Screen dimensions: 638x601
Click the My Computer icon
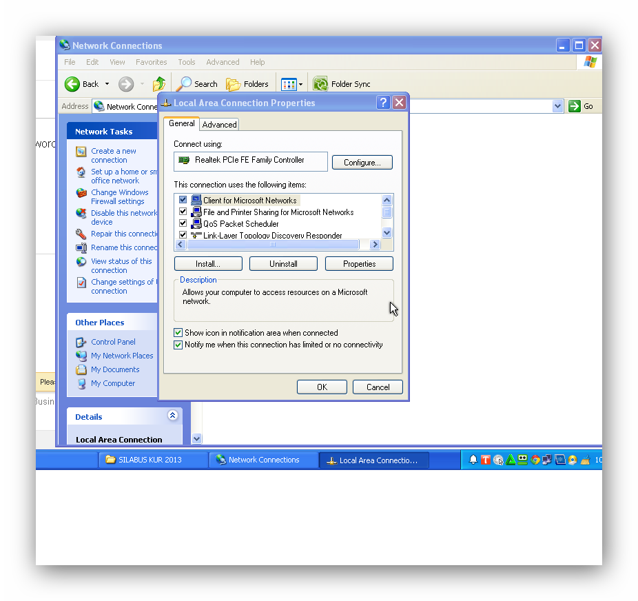pos(81,384)
